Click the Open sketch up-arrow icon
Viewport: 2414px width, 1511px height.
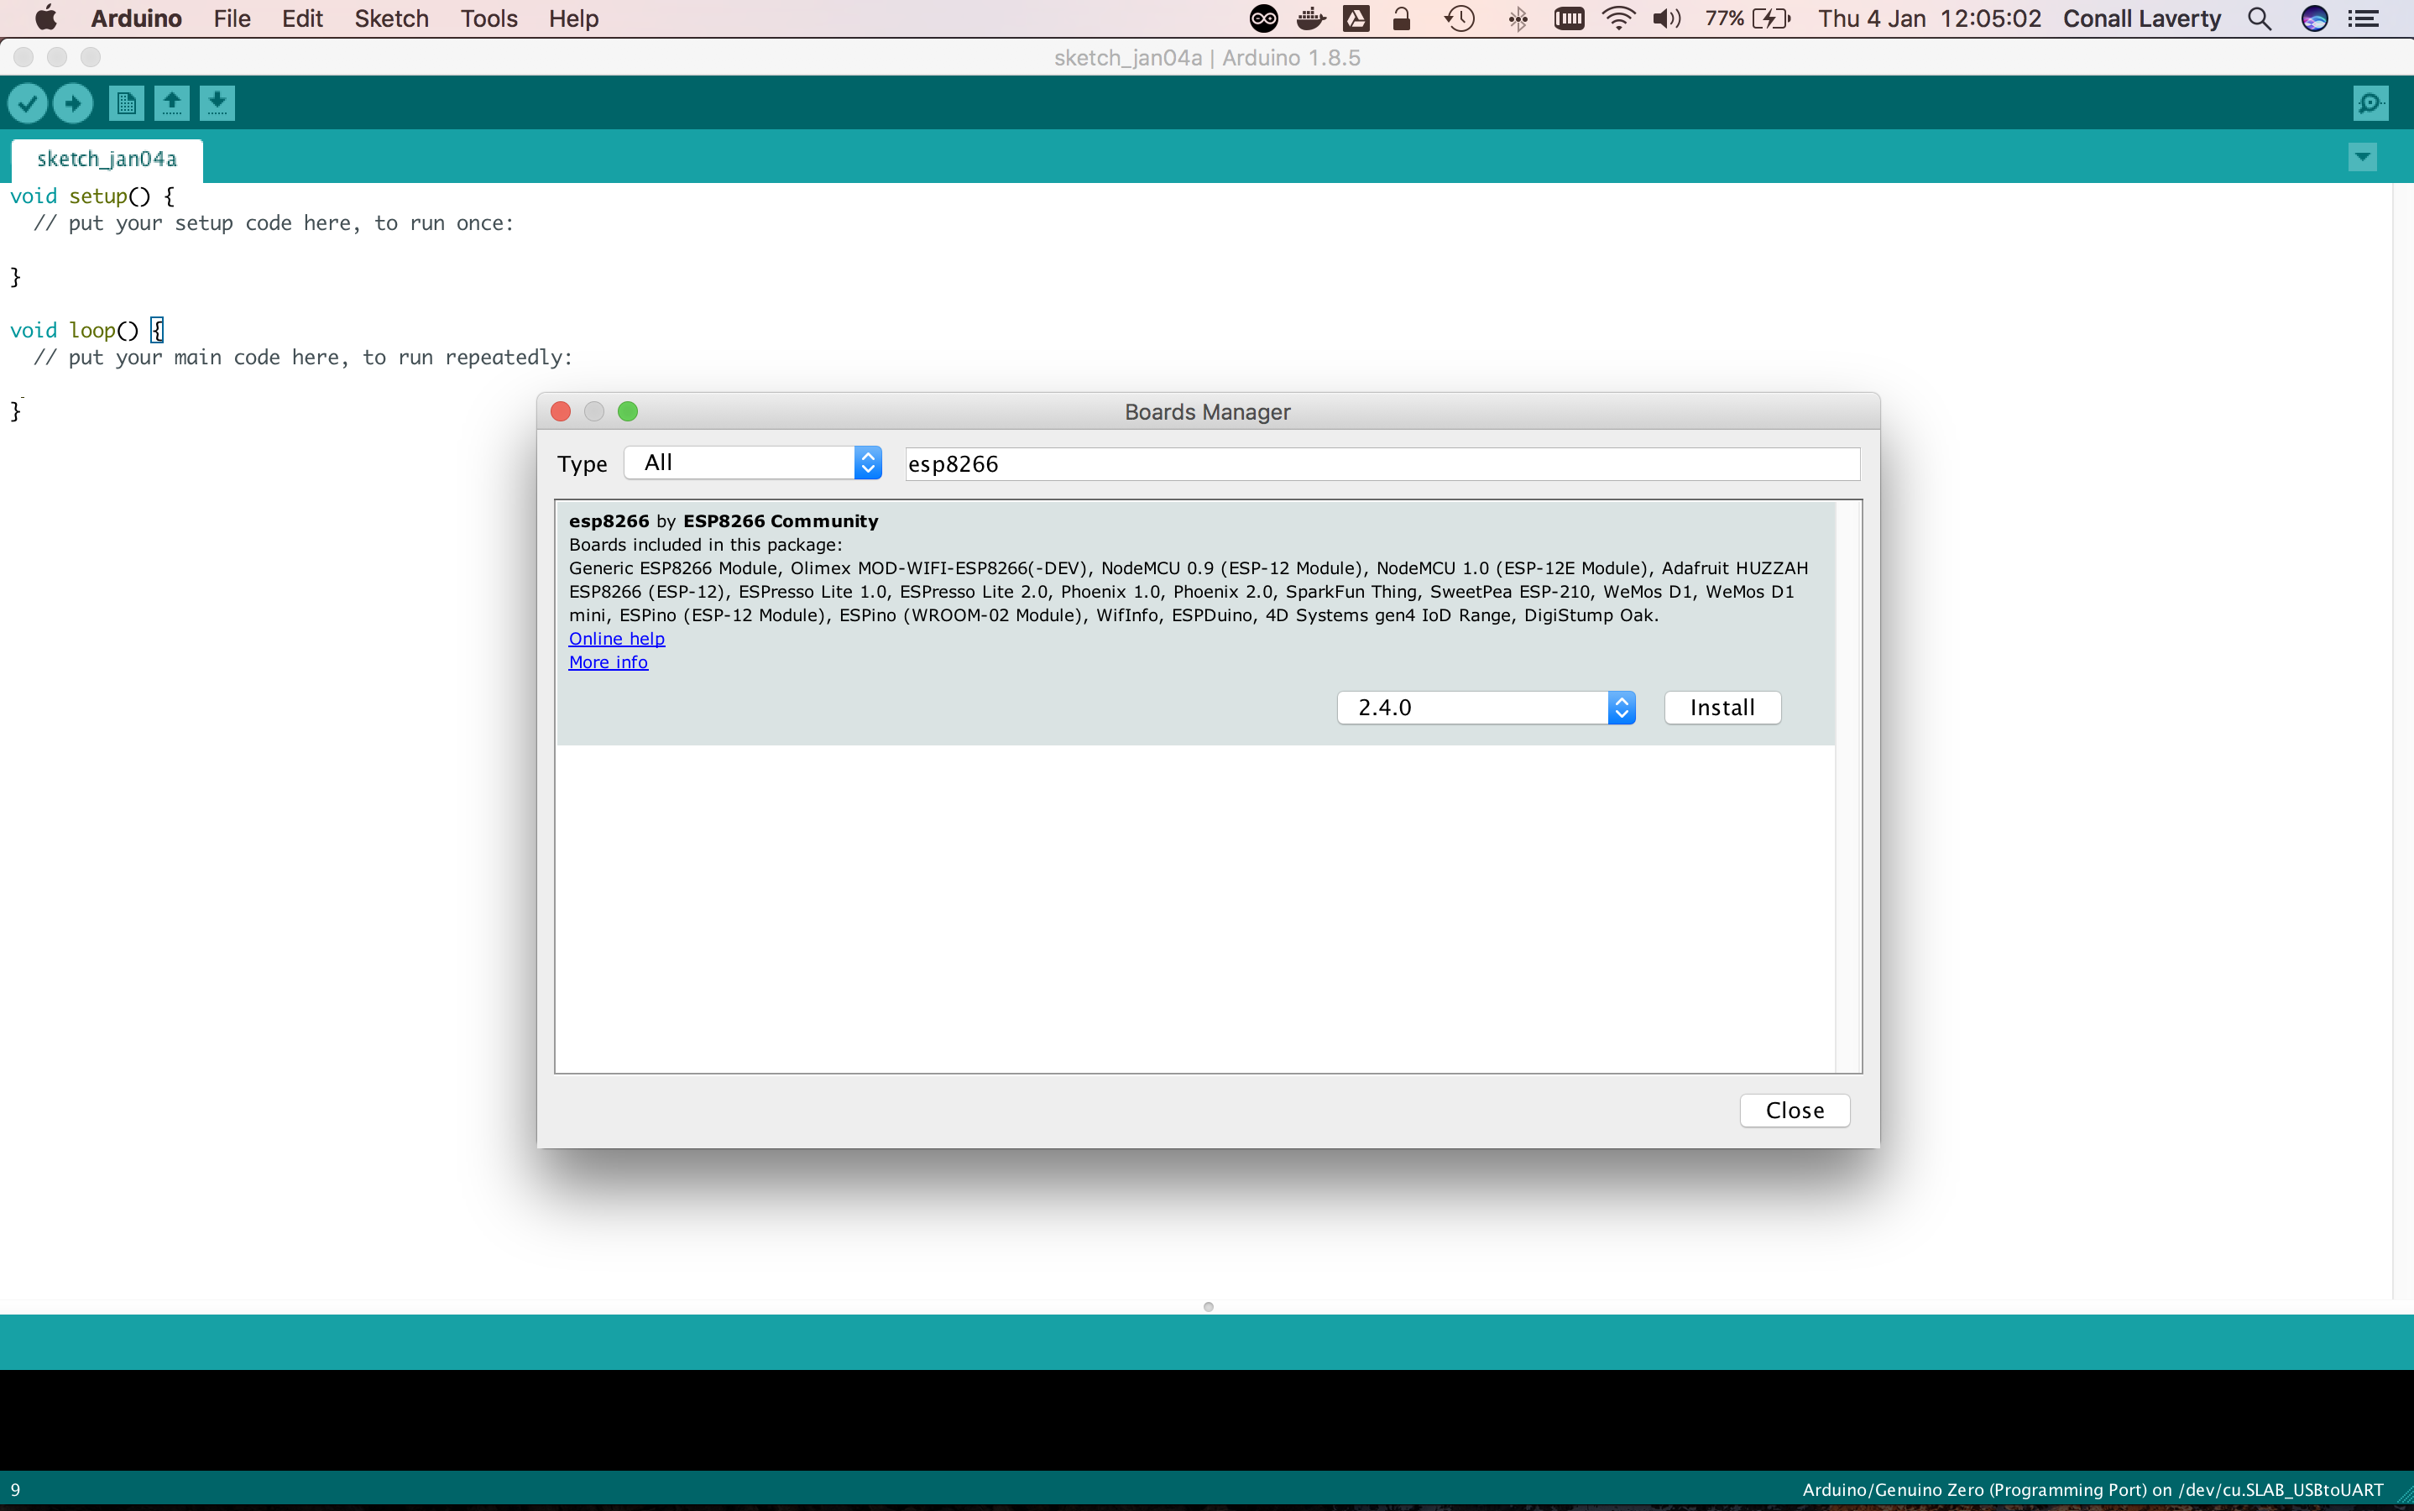click(172, 103)
